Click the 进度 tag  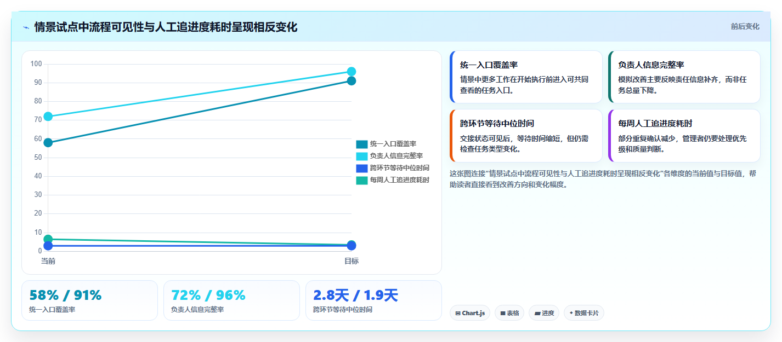point(544,313)
